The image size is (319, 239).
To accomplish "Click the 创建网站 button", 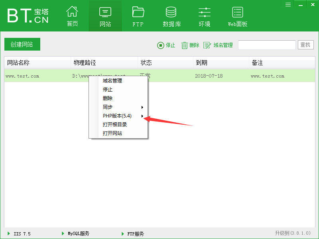I will pos(22,44).
